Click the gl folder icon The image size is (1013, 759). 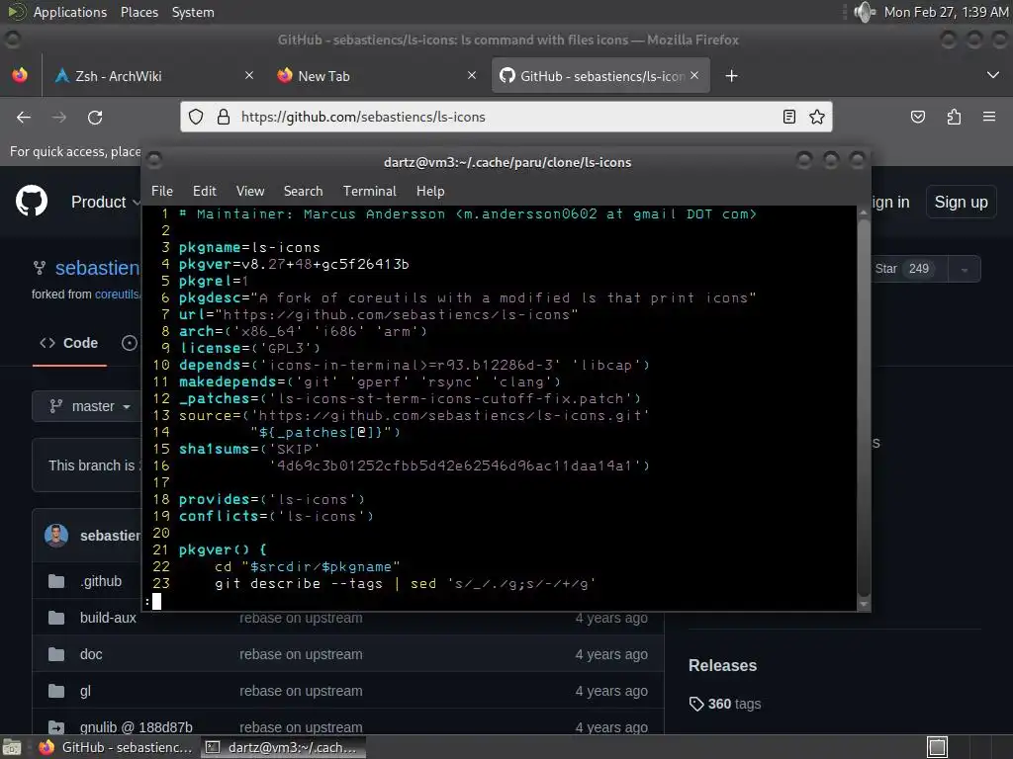point(56,691)
